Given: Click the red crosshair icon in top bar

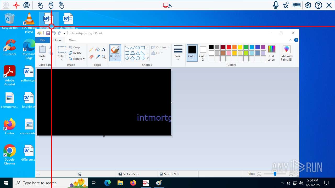Looking at the screenshot, I should click(16, 5).
